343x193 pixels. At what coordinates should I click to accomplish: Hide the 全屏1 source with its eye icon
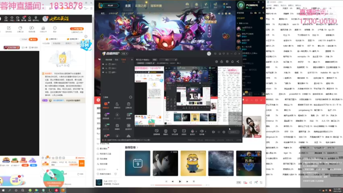click(103, 72)
